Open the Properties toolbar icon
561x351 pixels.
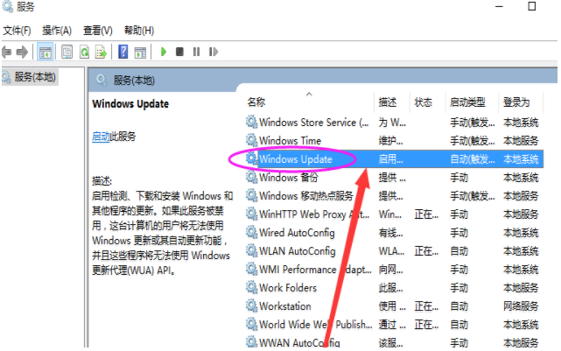pyautogui.click(x=67, y=53)
